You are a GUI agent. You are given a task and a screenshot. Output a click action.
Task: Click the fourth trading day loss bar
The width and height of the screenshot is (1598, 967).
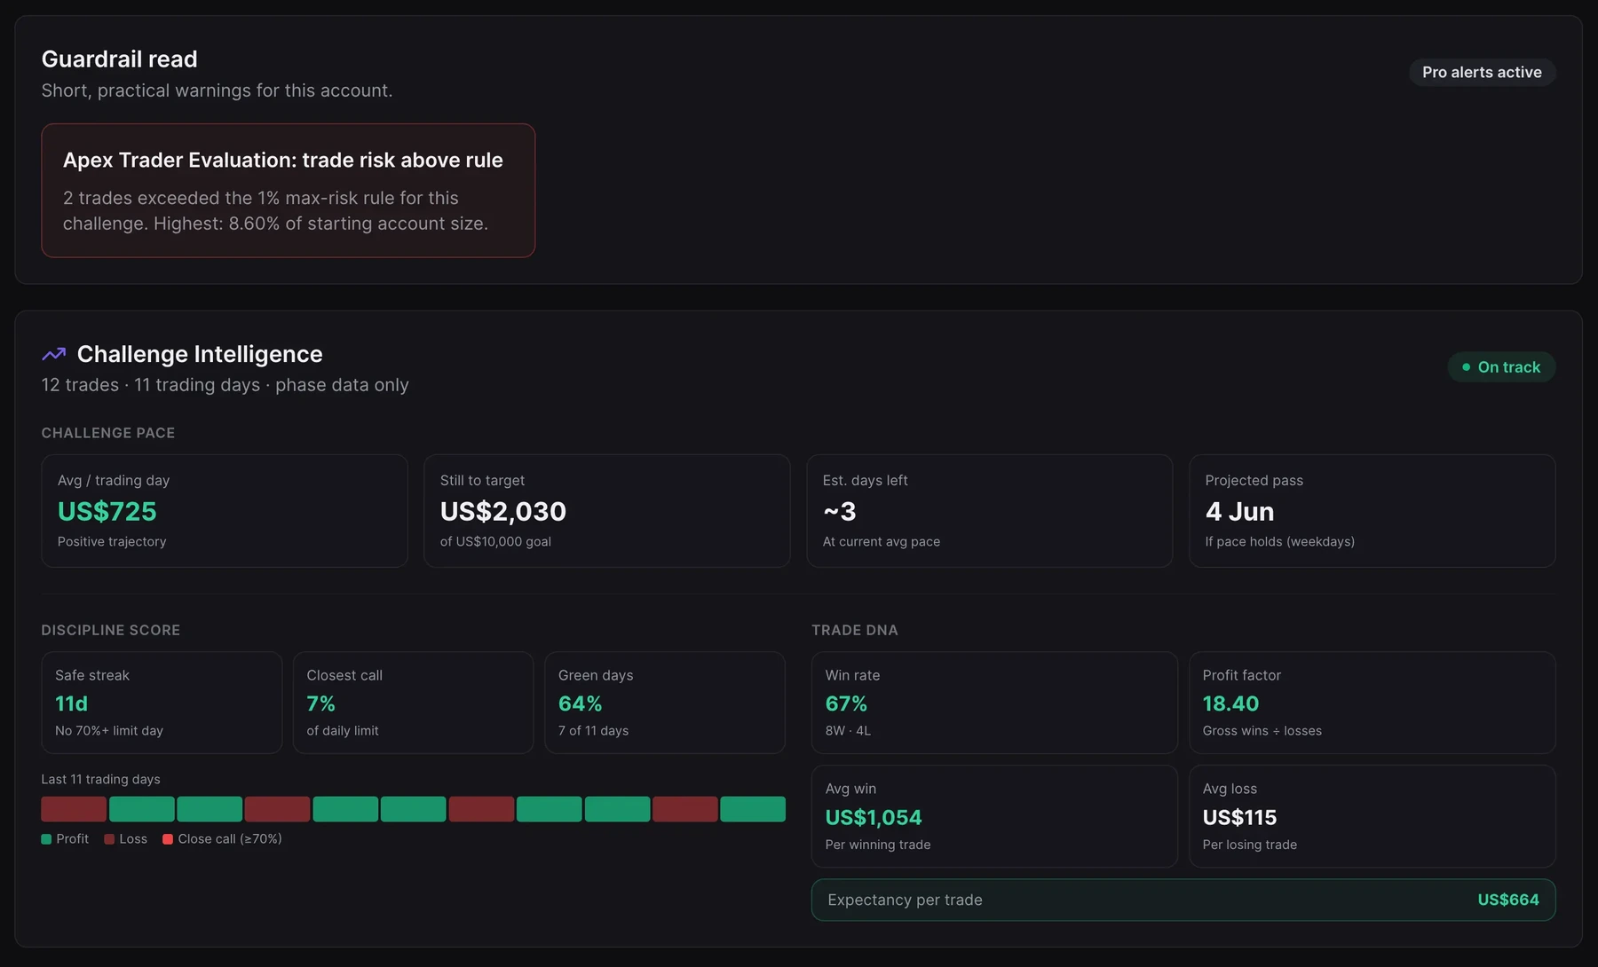coord(277,809)
